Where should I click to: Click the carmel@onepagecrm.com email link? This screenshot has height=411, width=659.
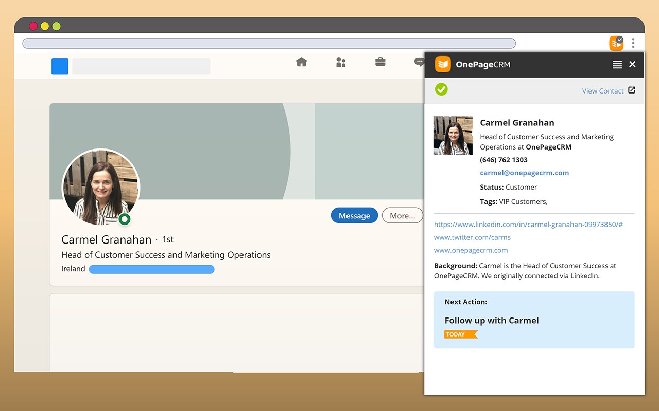pos(524,173)
